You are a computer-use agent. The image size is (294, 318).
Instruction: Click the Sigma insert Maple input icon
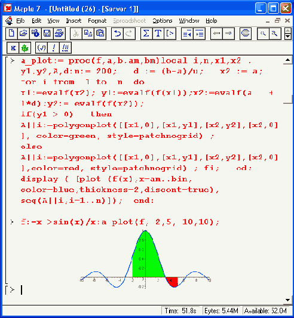pyautogui.click(x=146, y=33)
